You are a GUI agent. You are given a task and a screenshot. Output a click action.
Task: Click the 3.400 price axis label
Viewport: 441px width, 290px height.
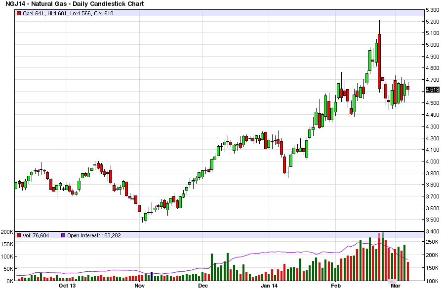pos(433,231)
